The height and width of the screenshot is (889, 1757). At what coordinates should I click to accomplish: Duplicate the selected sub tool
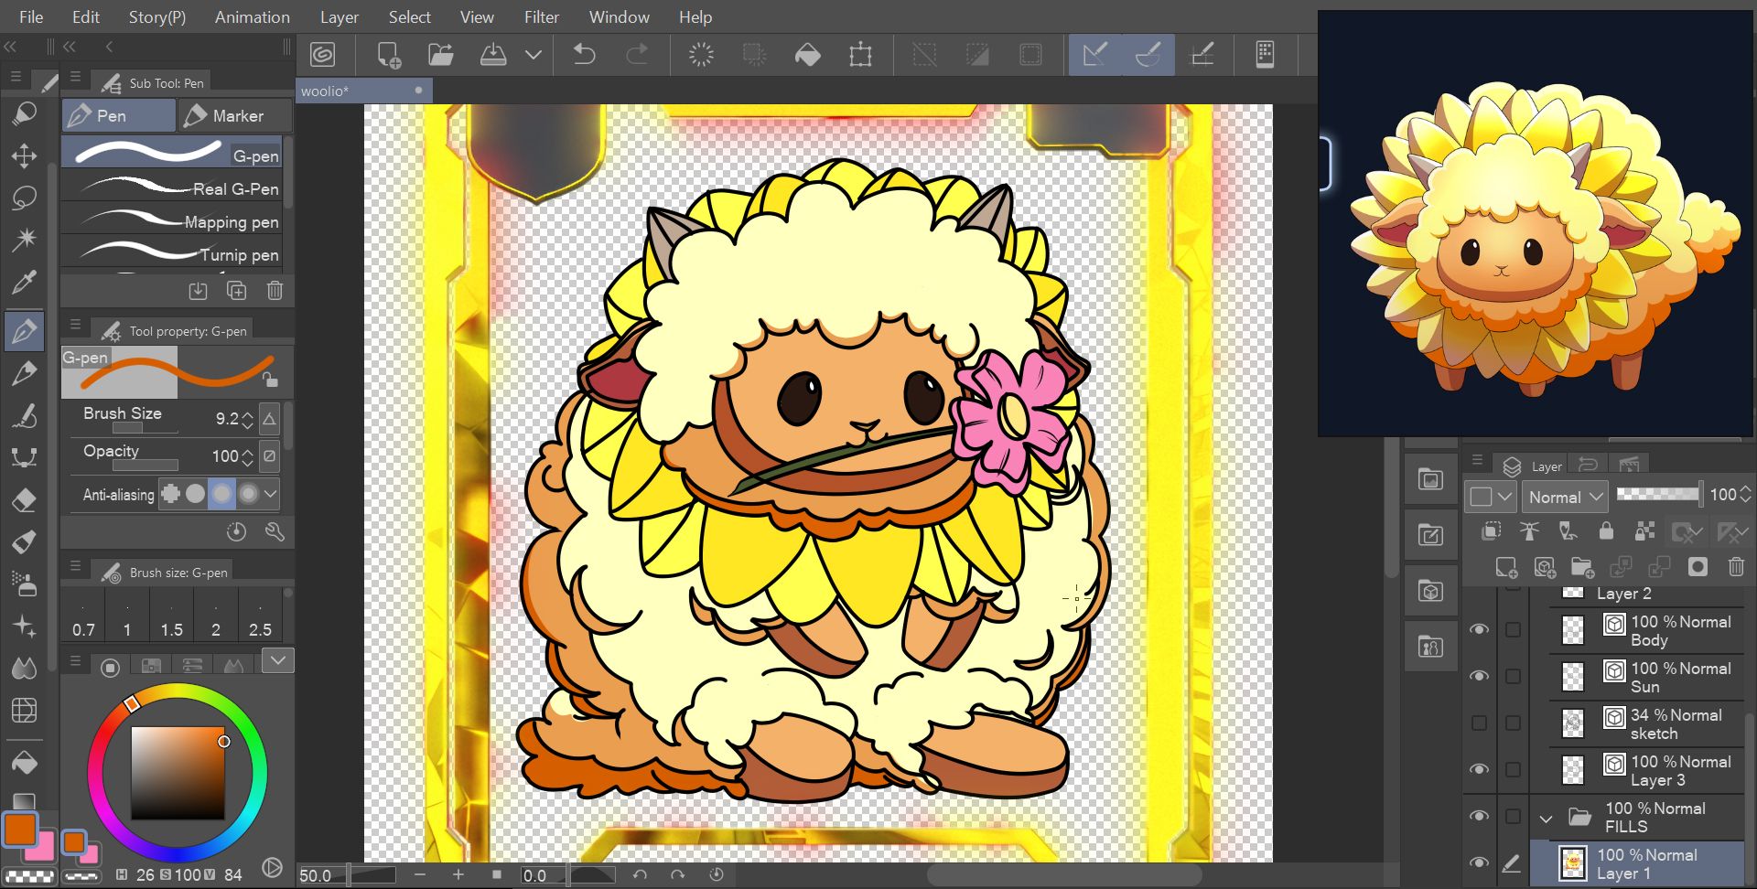[236, 291]
